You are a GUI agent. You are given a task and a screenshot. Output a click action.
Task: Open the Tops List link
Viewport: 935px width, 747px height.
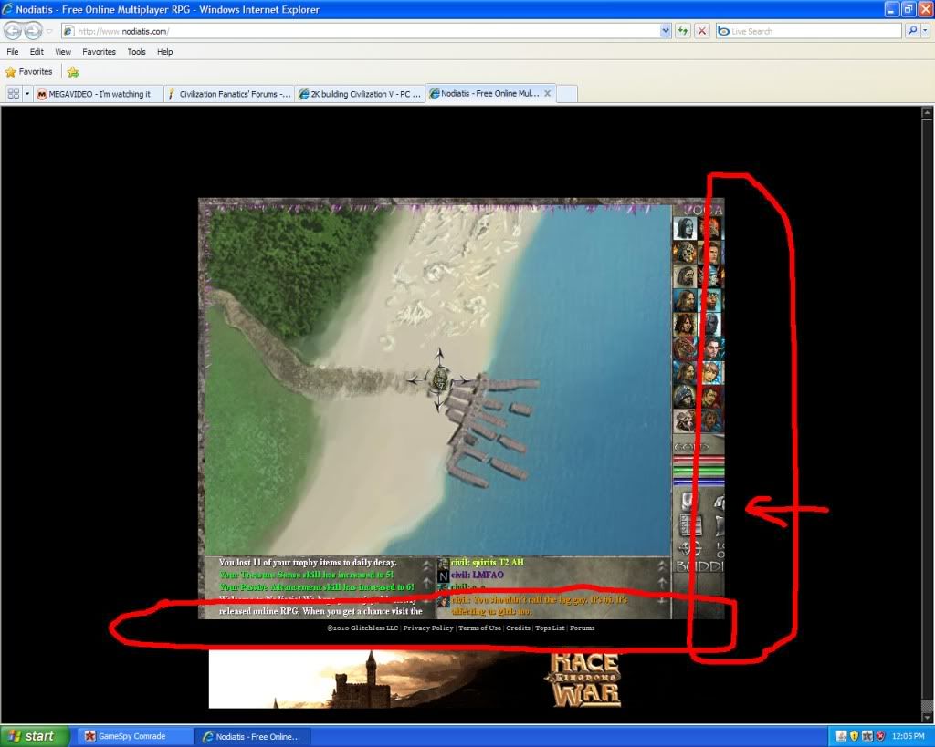point(550,628)
